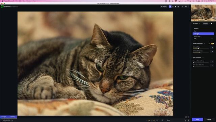Open the View menu
The width and height of the screenshot is (216, 122).
coord(24,1)
